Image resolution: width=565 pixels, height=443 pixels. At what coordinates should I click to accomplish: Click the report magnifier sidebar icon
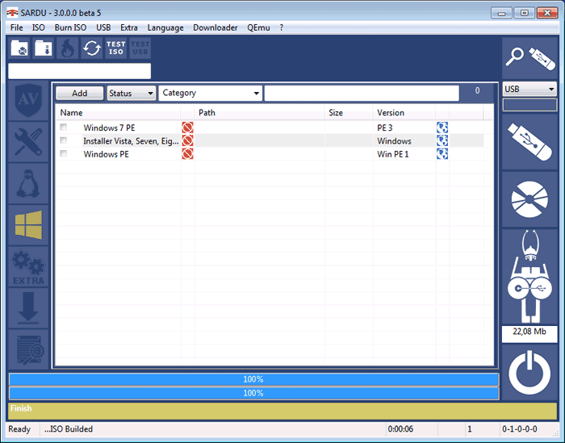[28, 349]
